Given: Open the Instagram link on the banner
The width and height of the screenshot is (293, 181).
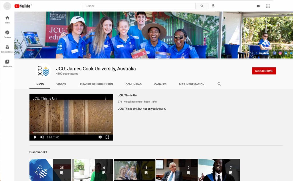Looking at the screenshot, I should 280,53.
